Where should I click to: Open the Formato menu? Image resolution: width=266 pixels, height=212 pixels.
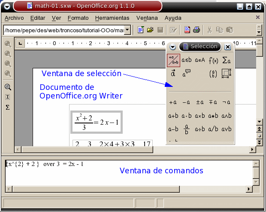click(78, 18)
